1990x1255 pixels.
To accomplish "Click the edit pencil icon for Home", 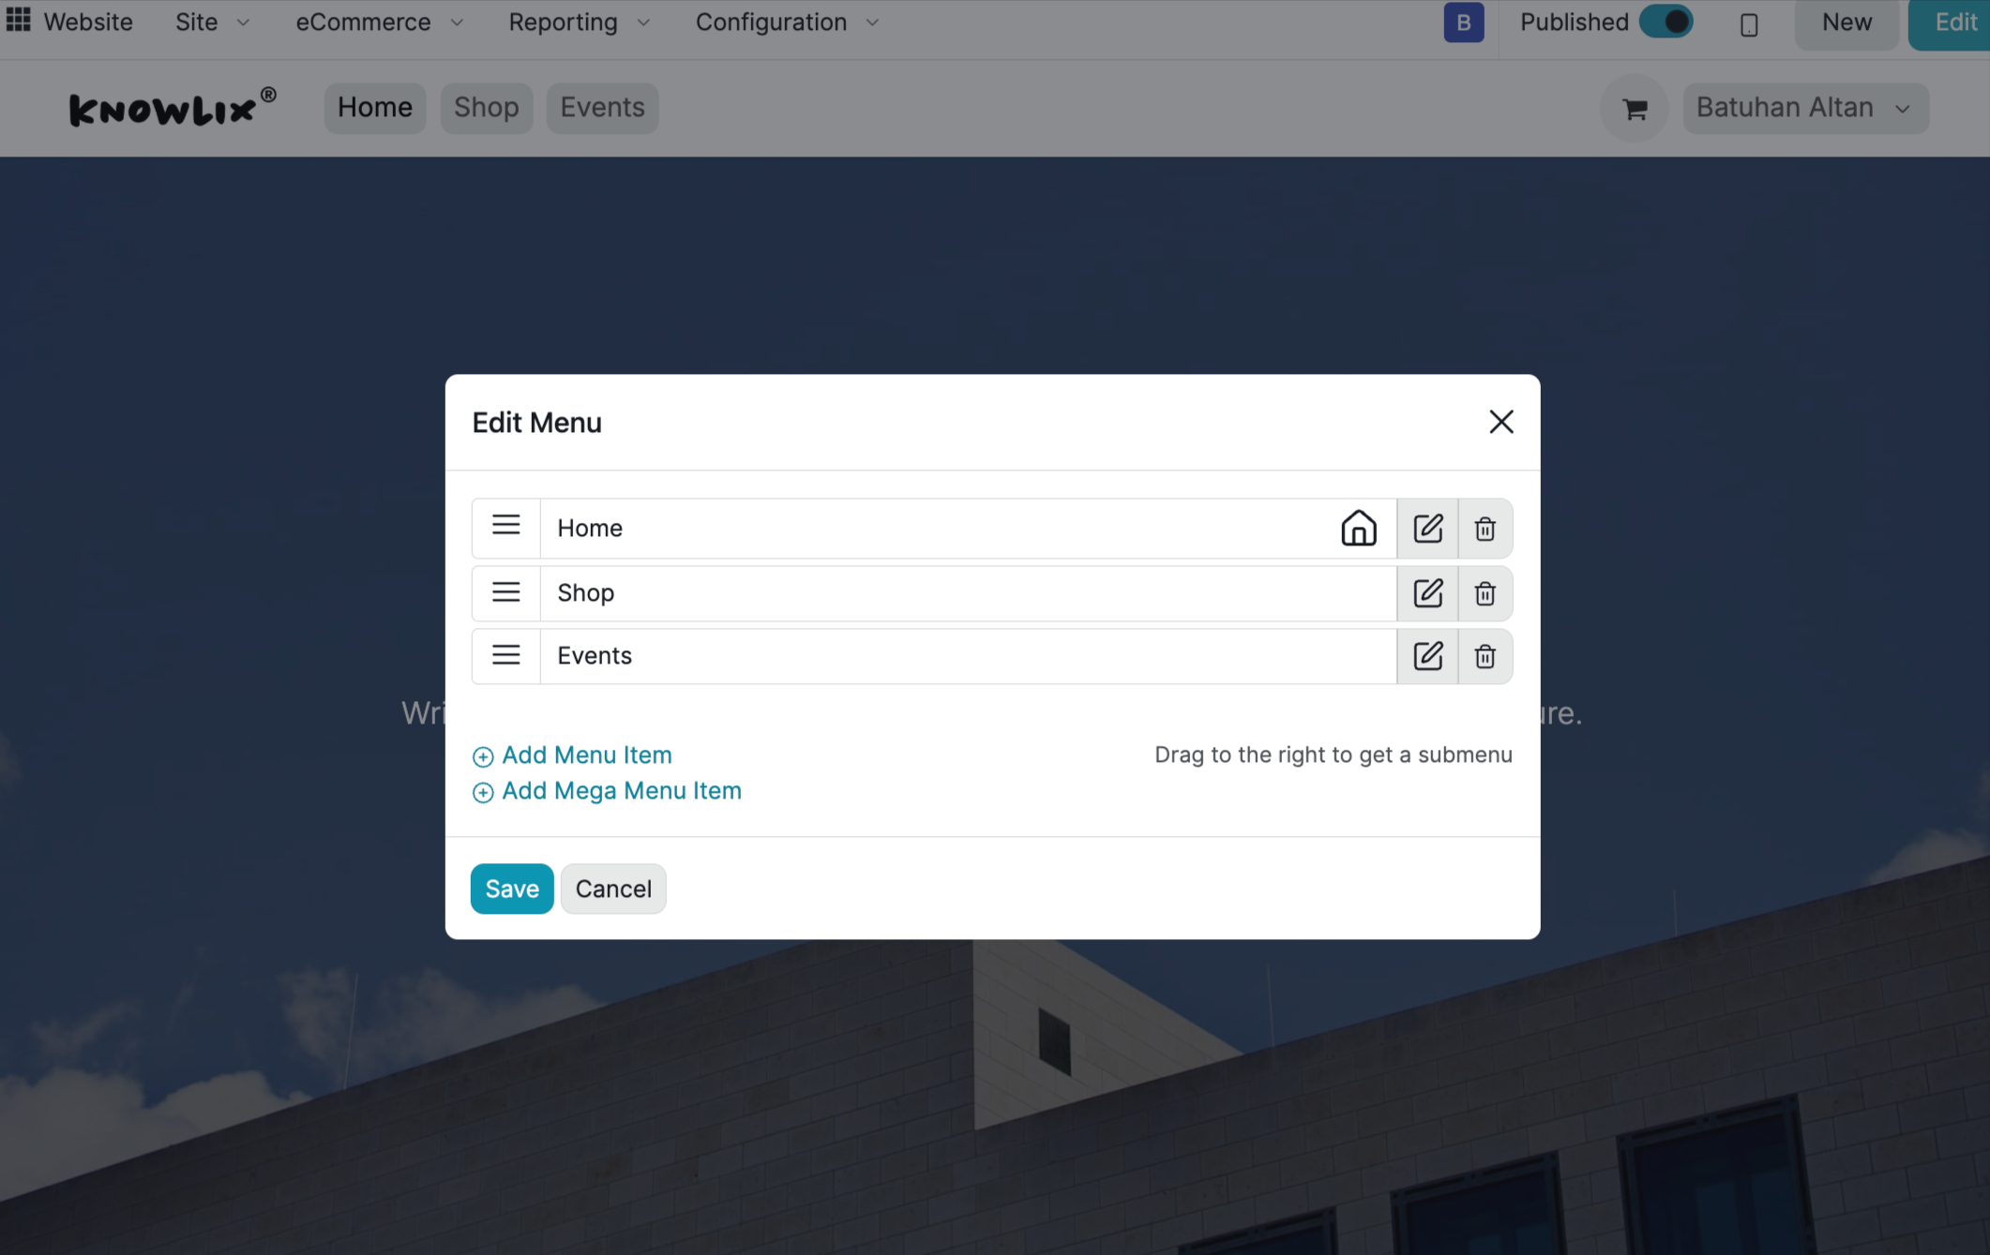I will [1427, 529].
